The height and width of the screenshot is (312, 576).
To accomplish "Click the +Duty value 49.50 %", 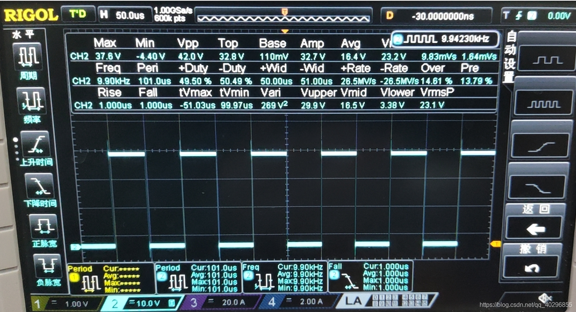I will point(195,81).
